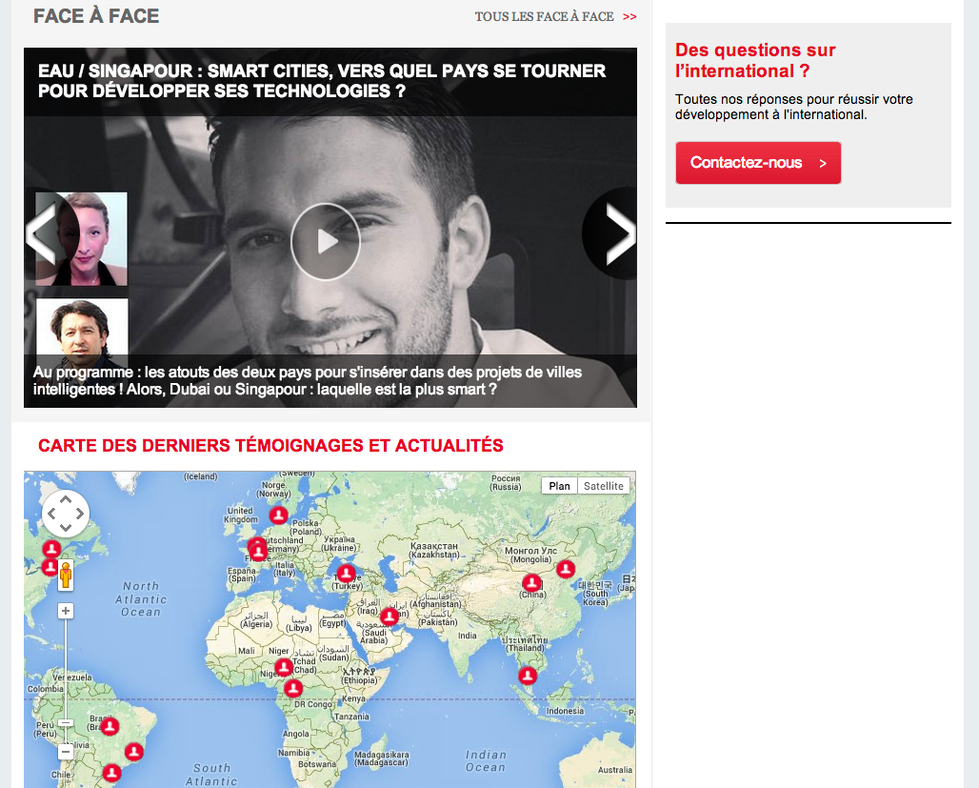Zoom out on the map
The width and height of the screenshot is (979, 788).
point(66,752)
